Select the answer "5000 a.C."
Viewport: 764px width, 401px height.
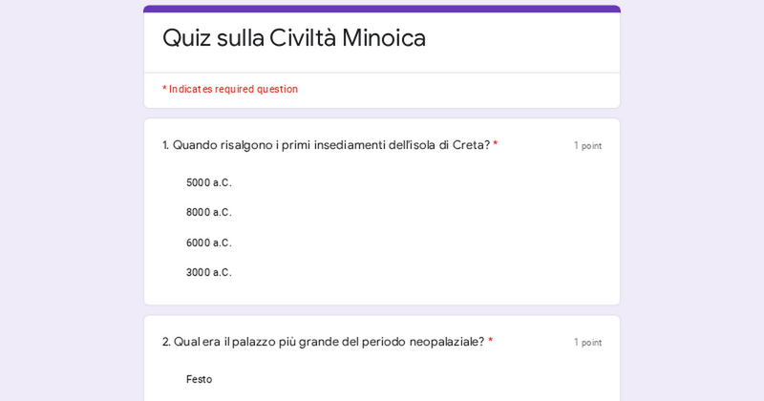click(x=208, y=182)
